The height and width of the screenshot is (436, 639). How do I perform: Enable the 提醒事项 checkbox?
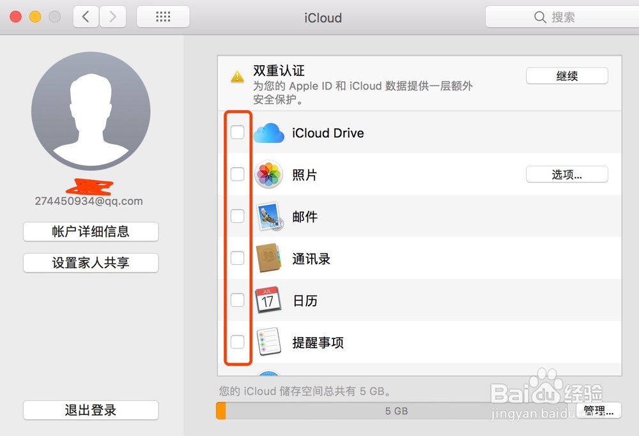point(238,342)
